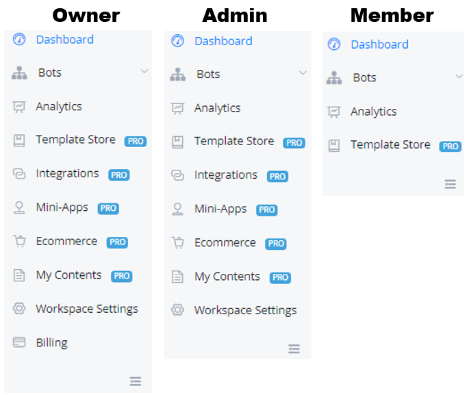This screenshot has width=469, height=395.
Task: Click the PRO badge beside Owner's Integrations
Action: point(119,175)
